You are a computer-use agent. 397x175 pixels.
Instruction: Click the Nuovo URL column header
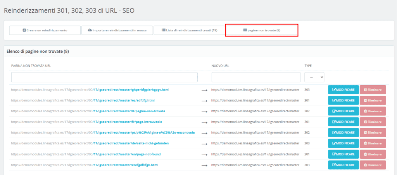click(x=220, y=66)
